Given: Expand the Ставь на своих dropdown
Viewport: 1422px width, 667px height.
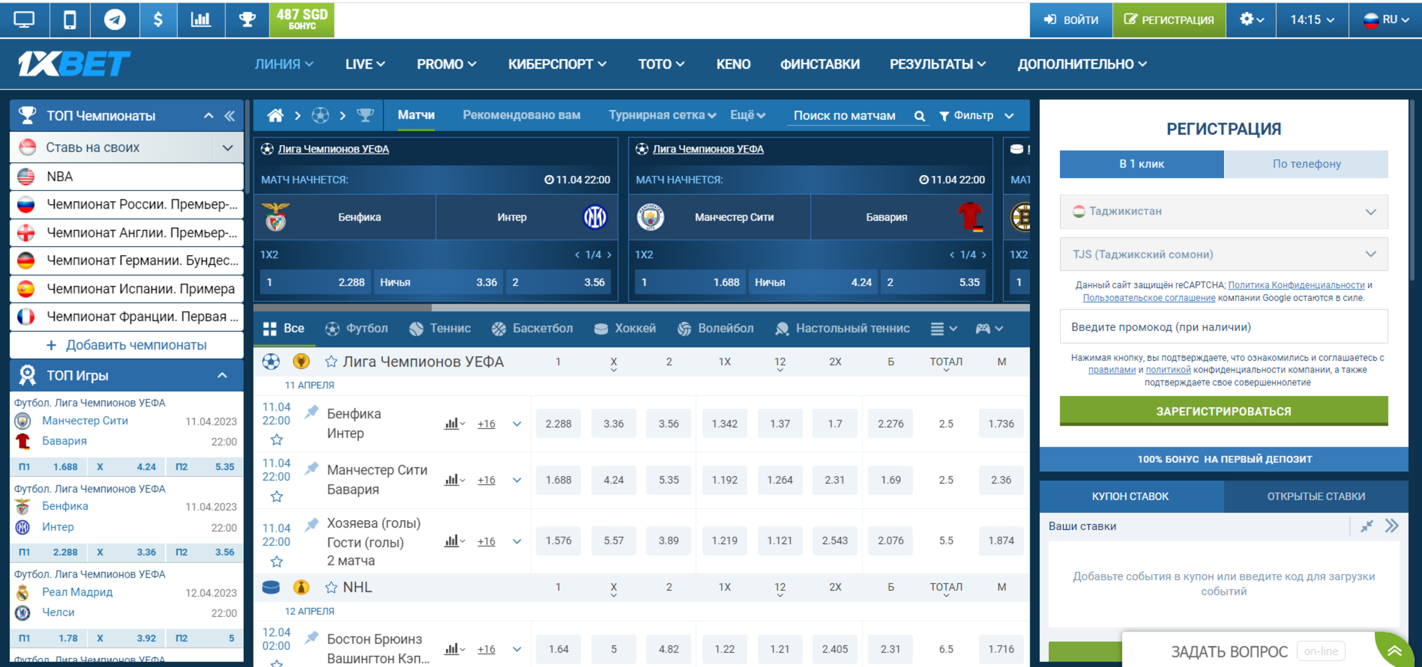Looking at the screenshot, I should click(x=227, y=148).
